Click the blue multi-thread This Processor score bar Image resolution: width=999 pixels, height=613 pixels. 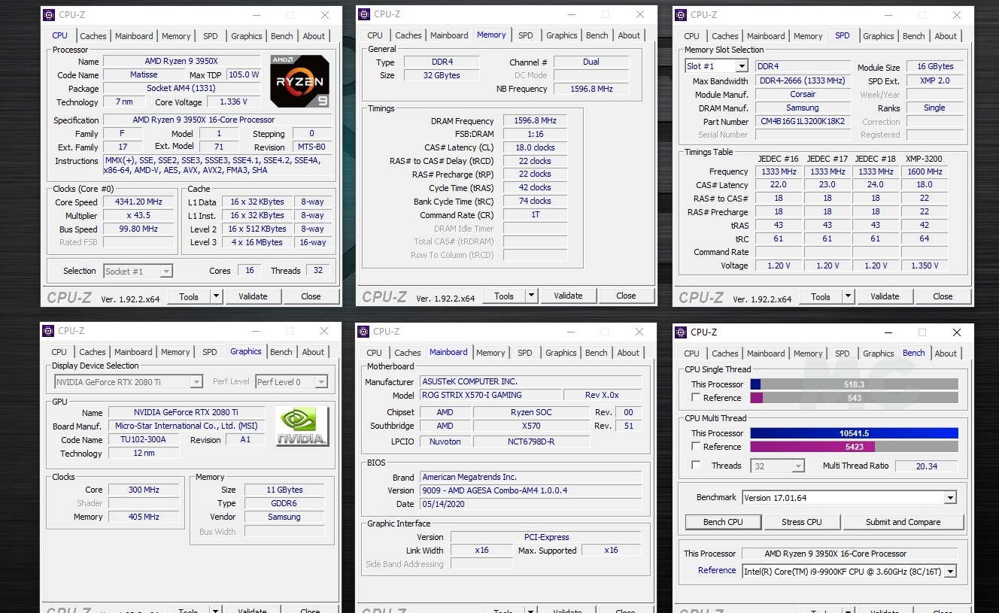[854, 433]
